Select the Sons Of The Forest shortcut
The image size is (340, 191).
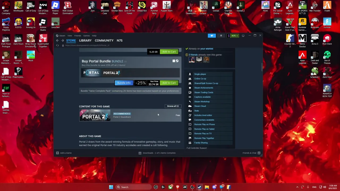coord(129,8)
